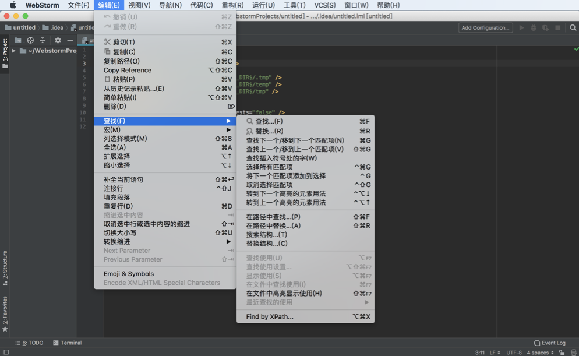Click the lock read-only icon in the status bar

(x=562, y=353)
